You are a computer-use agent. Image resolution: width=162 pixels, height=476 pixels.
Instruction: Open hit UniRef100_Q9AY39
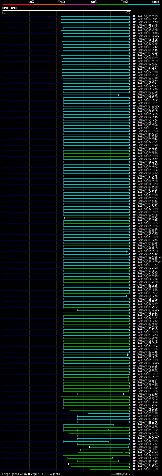[x=145, y=61]
